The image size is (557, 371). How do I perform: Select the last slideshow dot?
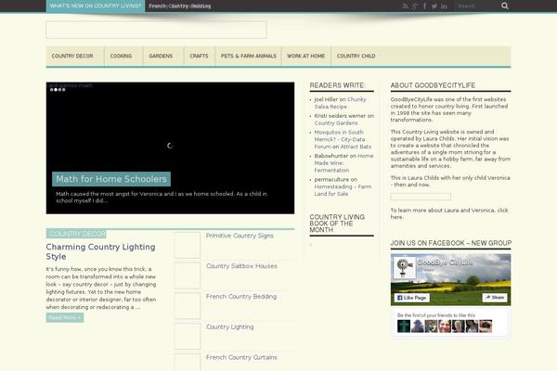pyautogui.click(x=64, y=90)
